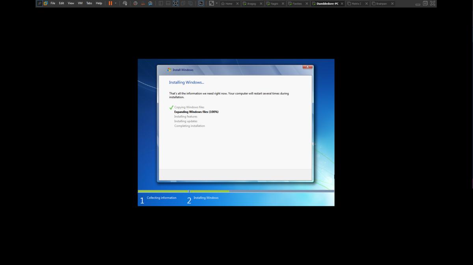Click the pin toolbar icon
The width and height of the screenshot is (473, 265).
click(x=39, y=3)
